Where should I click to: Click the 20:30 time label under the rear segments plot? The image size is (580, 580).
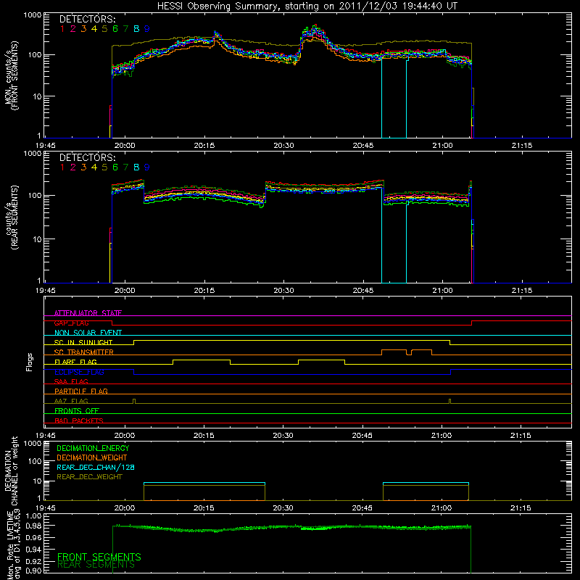click(283, 291)
